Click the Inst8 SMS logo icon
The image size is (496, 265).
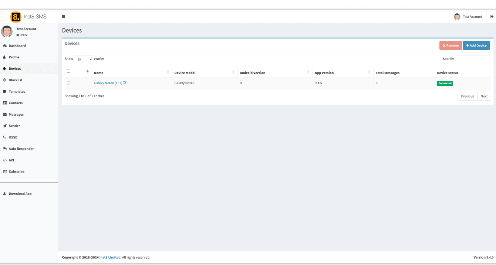click(x=16, y=17)
